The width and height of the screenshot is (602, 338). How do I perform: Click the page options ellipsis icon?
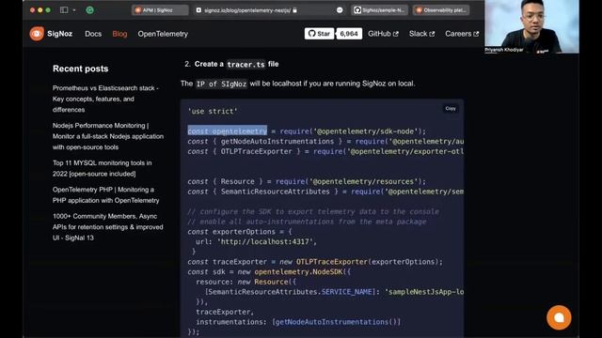click(340, 10)
